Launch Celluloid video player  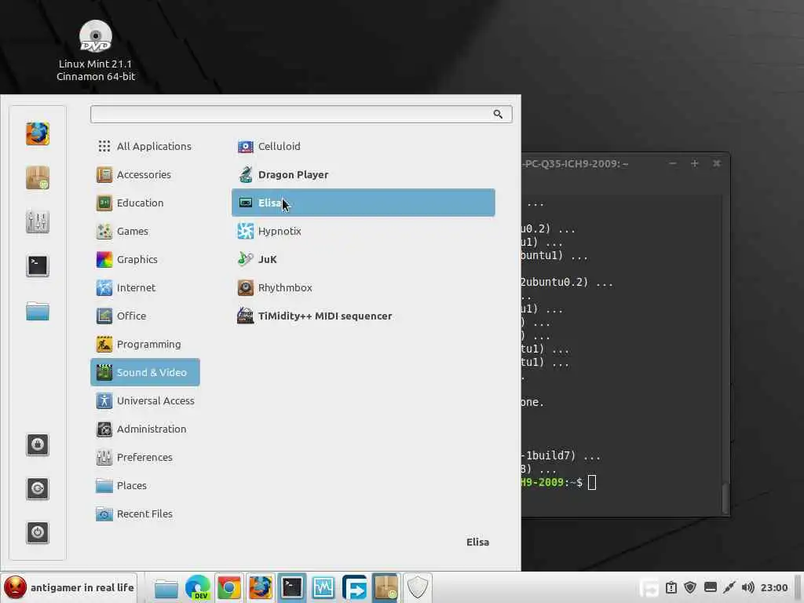pos(363,146)
